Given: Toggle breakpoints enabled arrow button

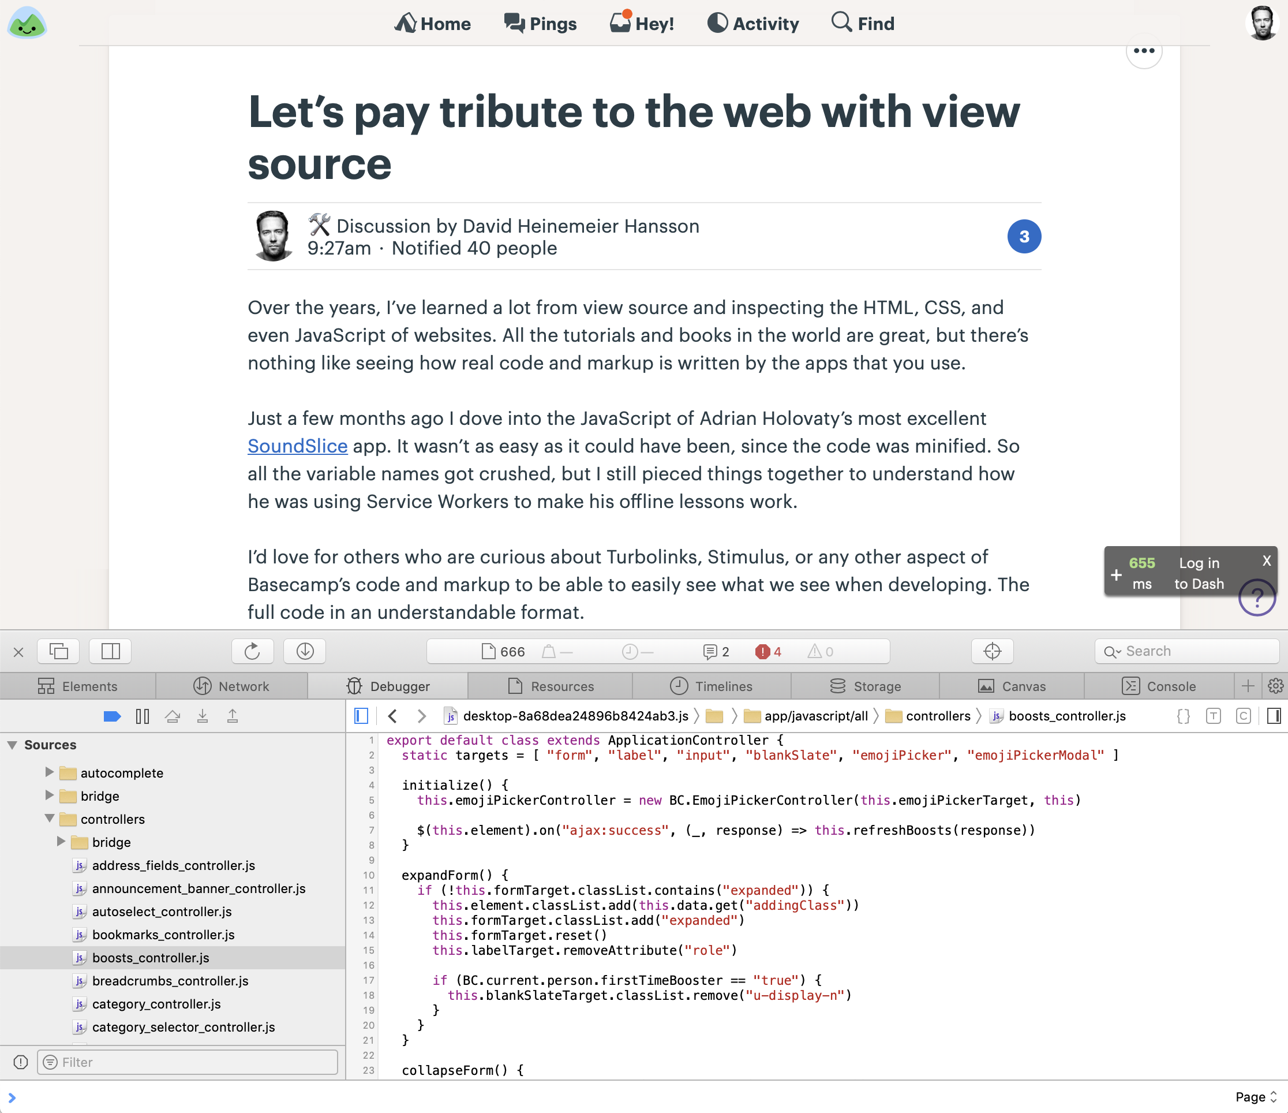Looking at the screenshot, I should (x=112, y=716).
